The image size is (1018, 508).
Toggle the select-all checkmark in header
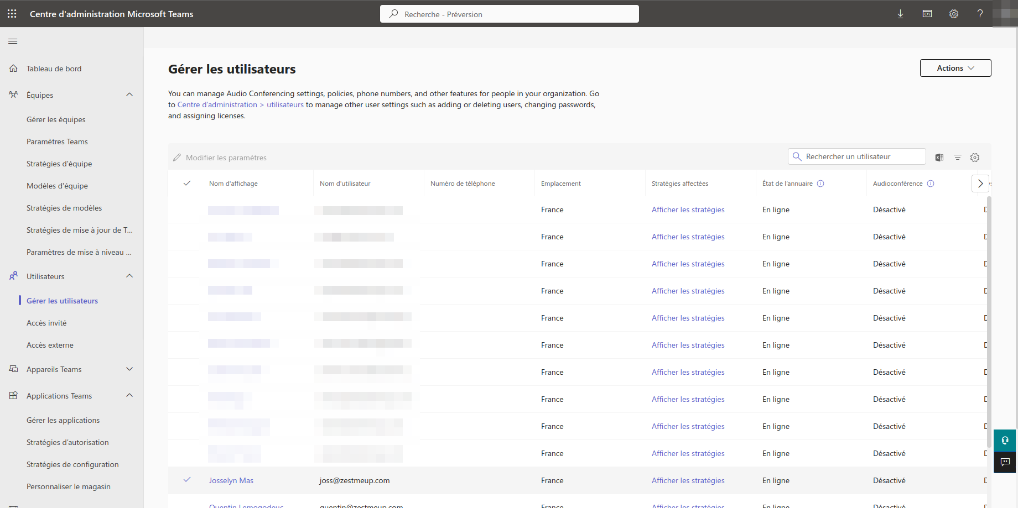coord(187,184)
